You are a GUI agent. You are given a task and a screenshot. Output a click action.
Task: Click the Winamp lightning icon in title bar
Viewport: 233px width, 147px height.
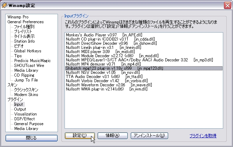tap(5, 5)
